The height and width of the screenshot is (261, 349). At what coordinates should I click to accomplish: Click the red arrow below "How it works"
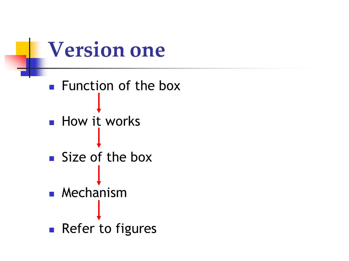pyautogui.click(x=99, y=138)
